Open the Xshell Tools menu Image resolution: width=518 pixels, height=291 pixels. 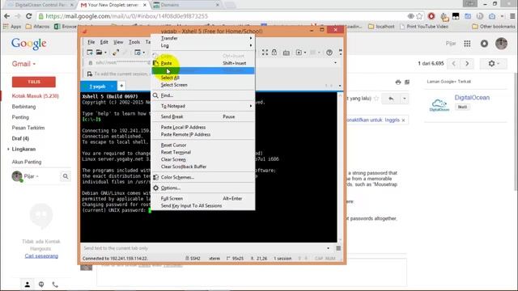(134, 42)
